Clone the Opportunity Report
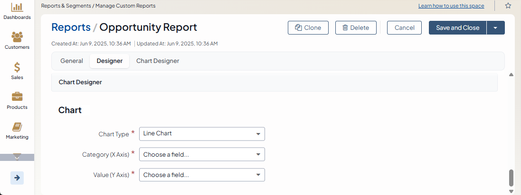521x195 pixels. pos(308,28)
